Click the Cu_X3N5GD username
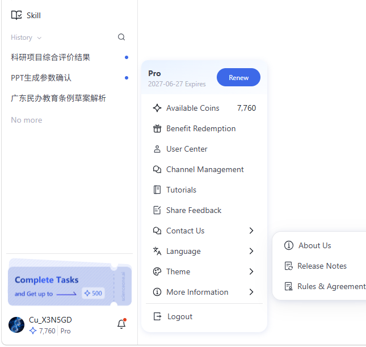The height and width of the screenshot is (347, 366). pyautogui.click(x=51, y=320)
